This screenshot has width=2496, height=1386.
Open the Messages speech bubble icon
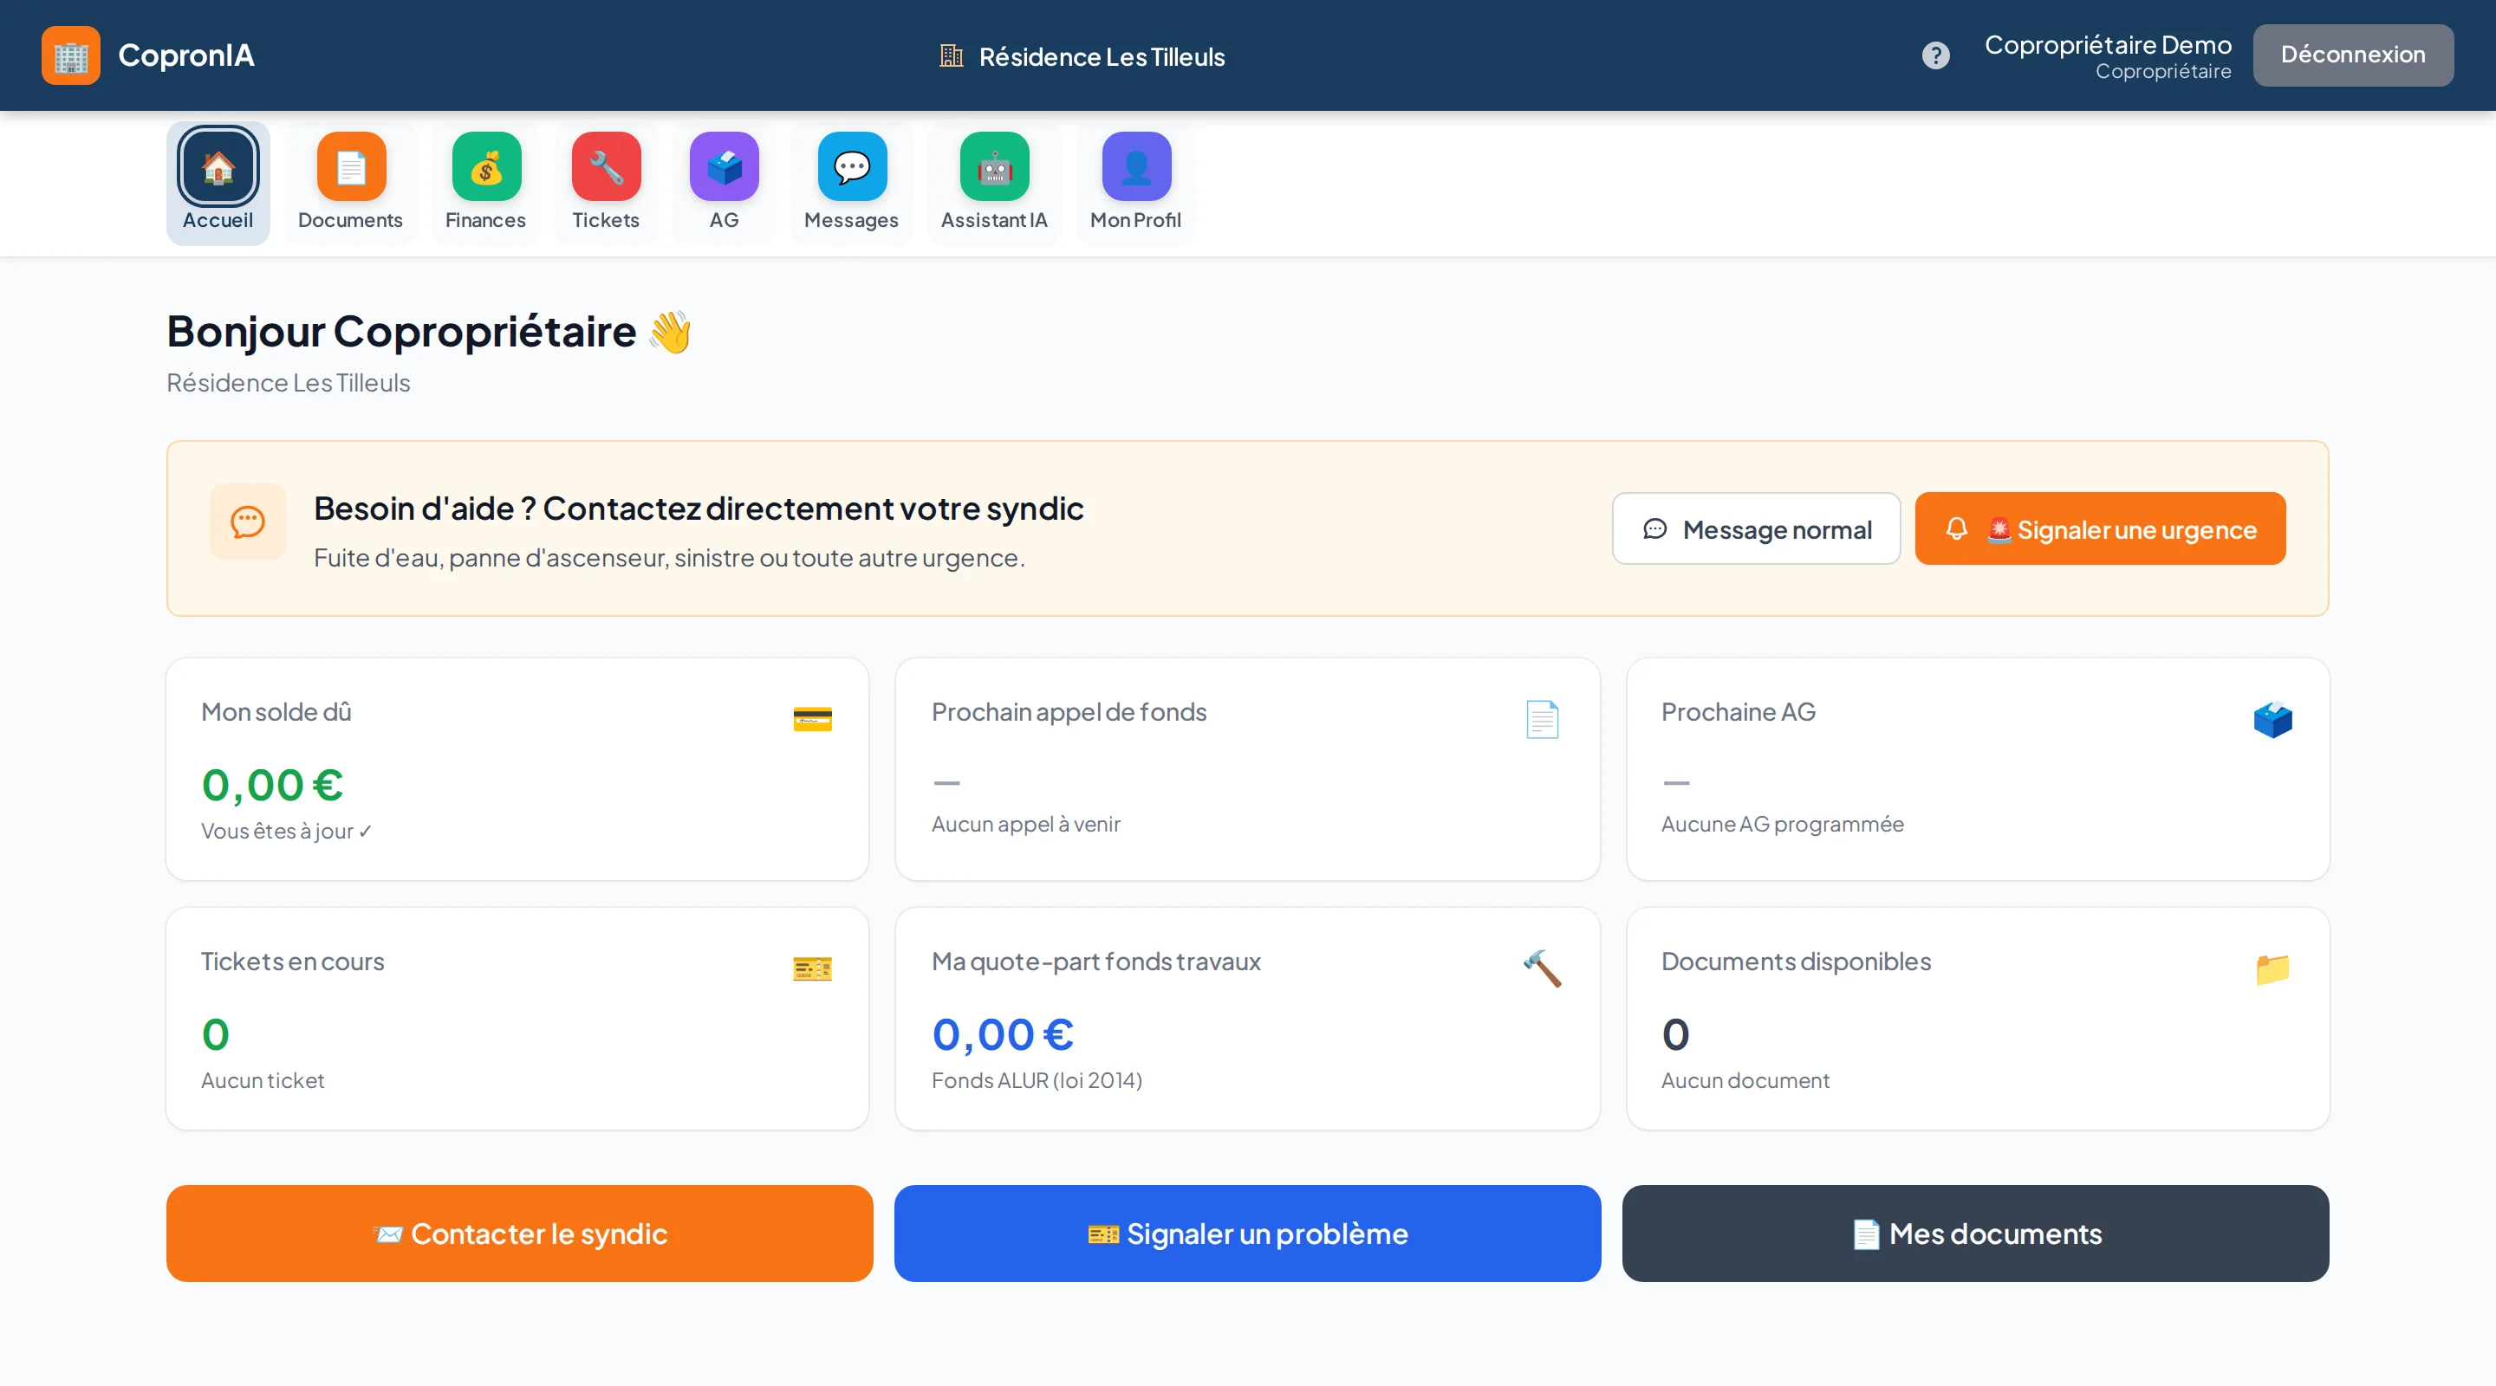(852, 166)
